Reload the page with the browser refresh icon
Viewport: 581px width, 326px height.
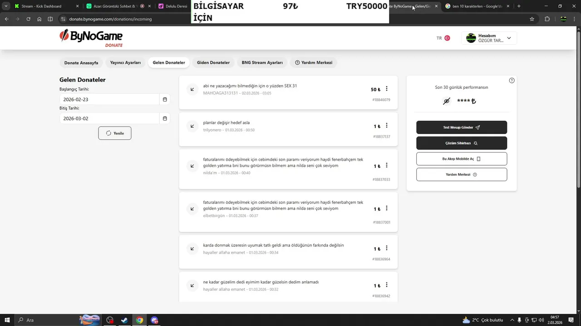pos(28,19)
